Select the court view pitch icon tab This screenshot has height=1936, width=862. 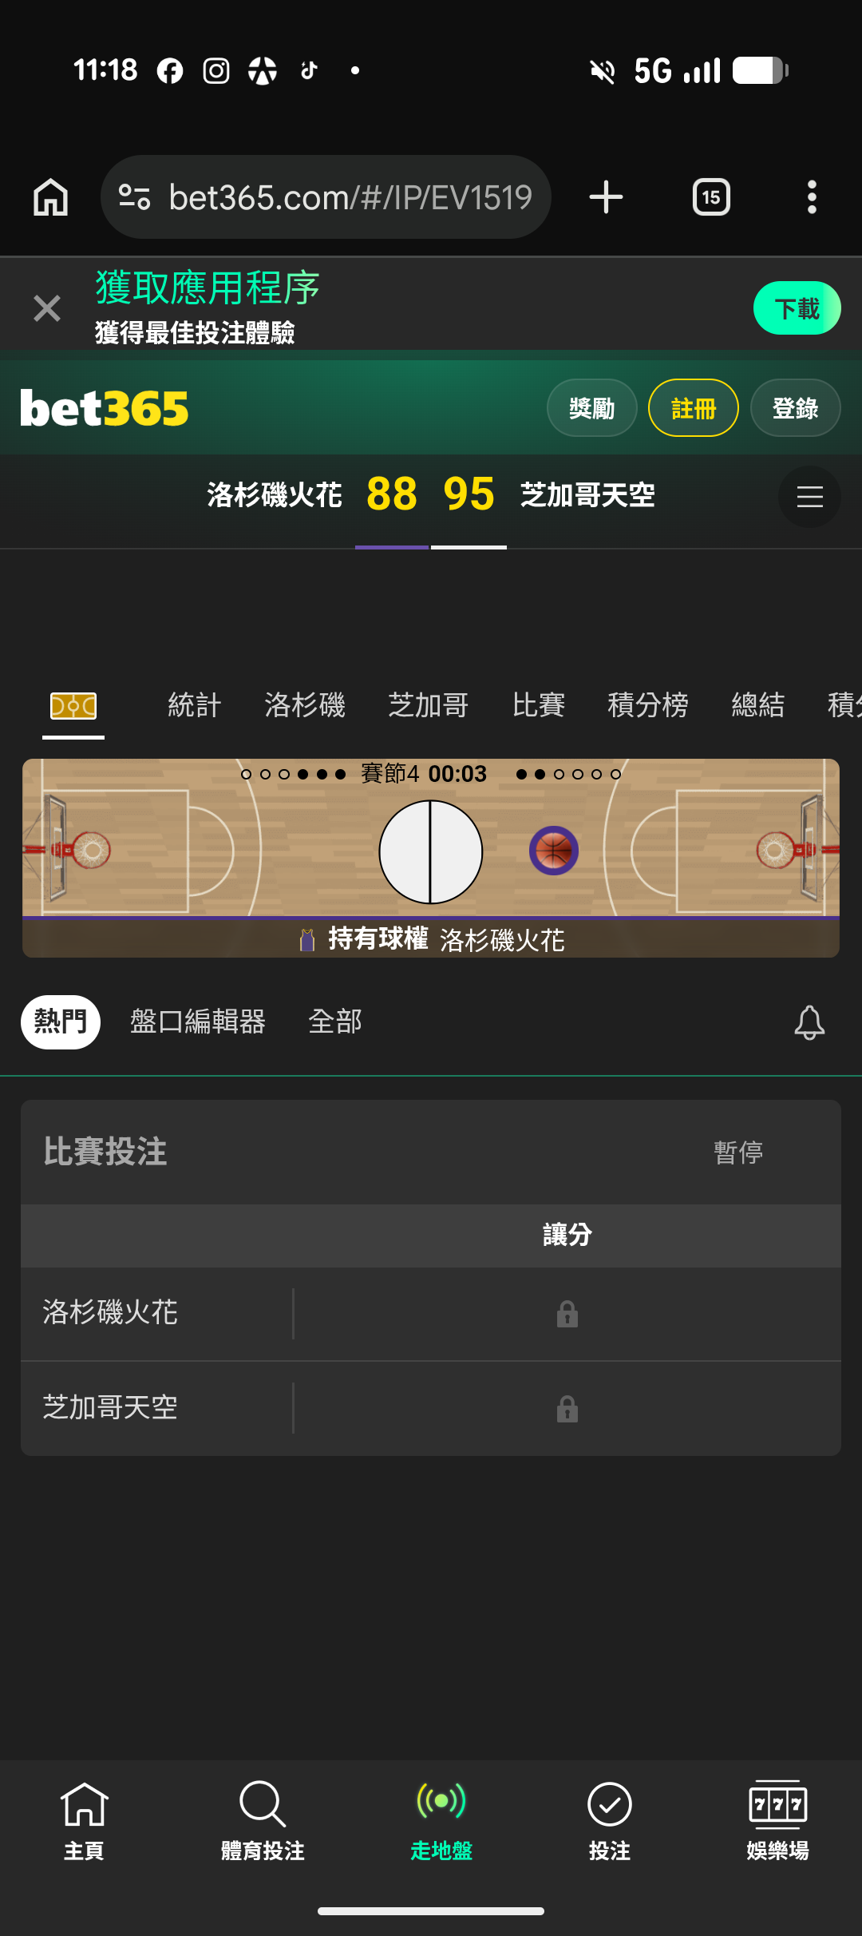pos(73,706)
